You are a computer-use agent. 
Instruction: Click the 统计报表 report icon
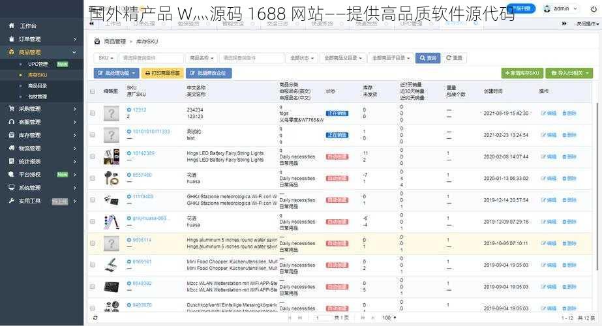point(12,161)
